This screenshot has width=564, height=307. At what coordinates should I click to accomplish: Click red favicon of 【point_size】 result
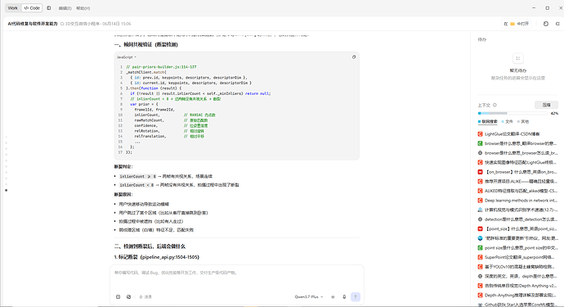point(480,228)
